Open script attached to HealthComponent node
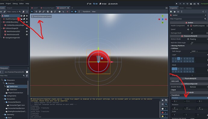Image resolution: width=208 pixels, height=119 pixels. click(24, 19)
